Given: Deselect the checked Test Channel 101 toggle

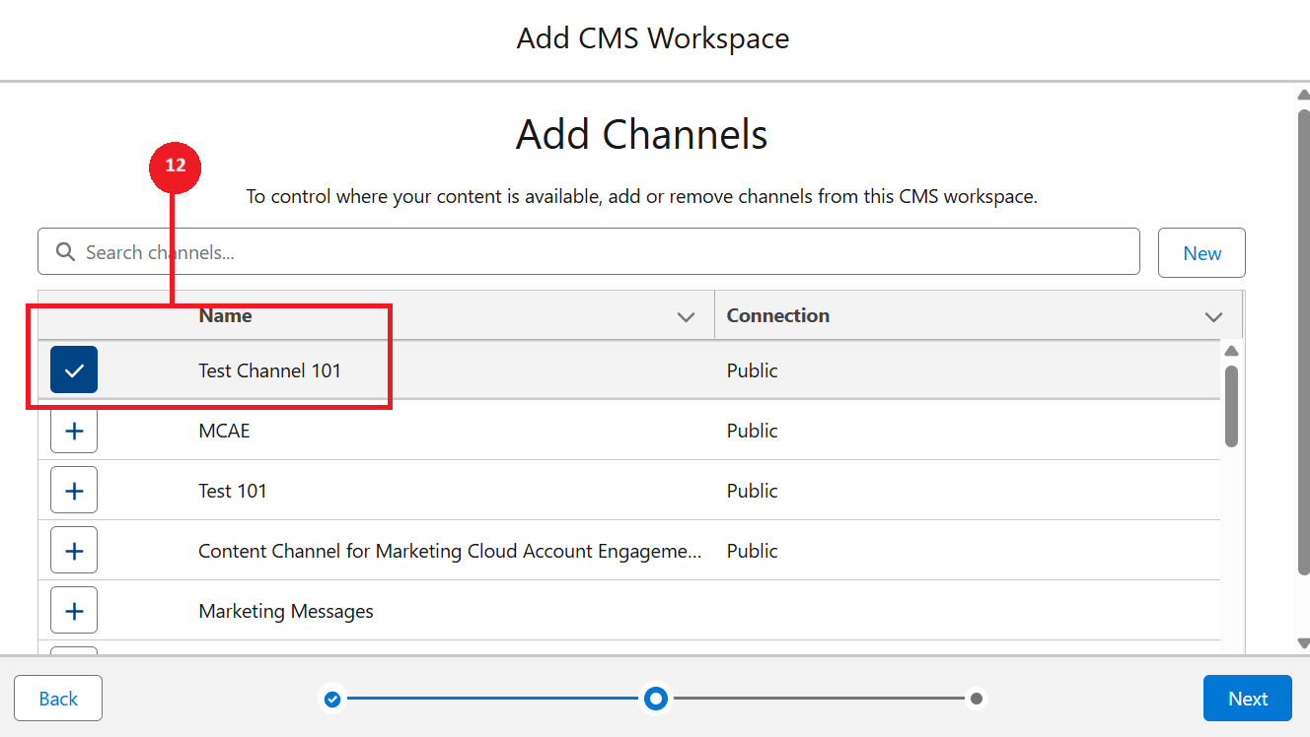Looking at the screenshot, I should (74, 370).
